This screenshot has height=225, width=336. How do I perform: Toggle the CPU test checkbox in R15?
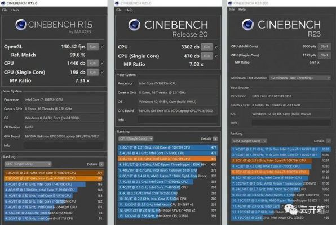click(x=103, y=63)
